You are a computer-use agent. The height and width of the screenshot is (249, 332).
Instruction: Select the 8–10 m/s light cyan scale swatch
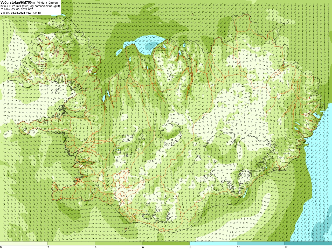[x=213, y=244]
